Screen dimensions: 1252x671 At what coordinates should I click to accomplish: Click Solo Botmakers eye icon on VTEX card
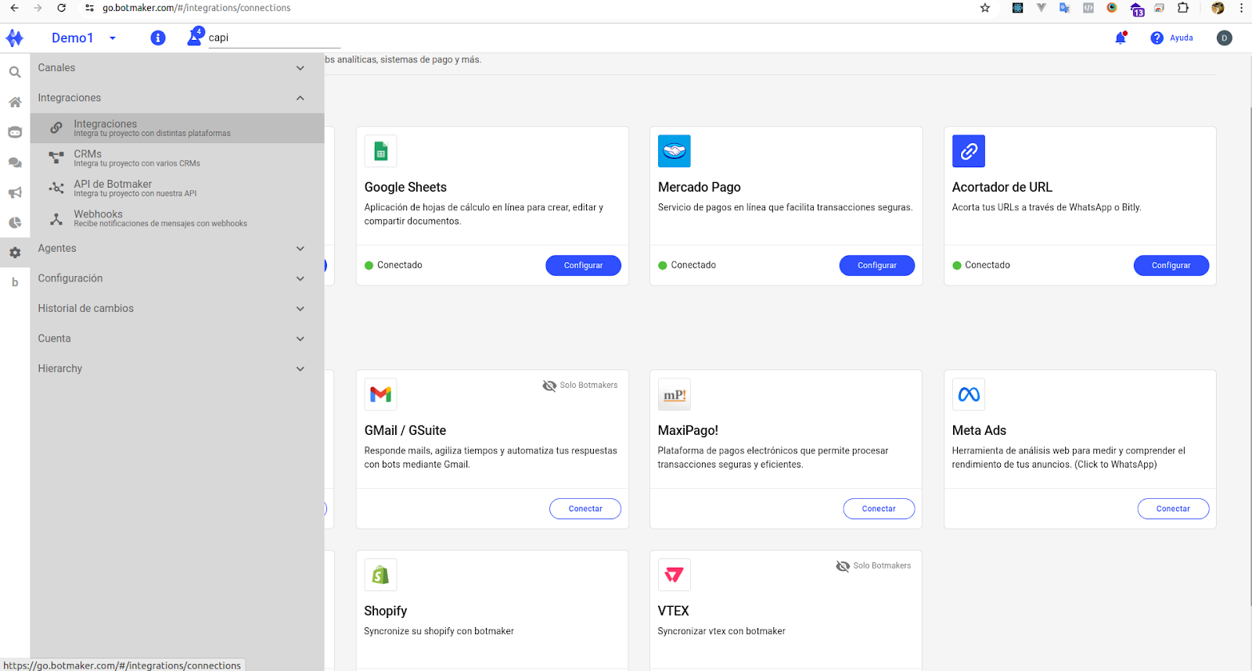(843, 566)
